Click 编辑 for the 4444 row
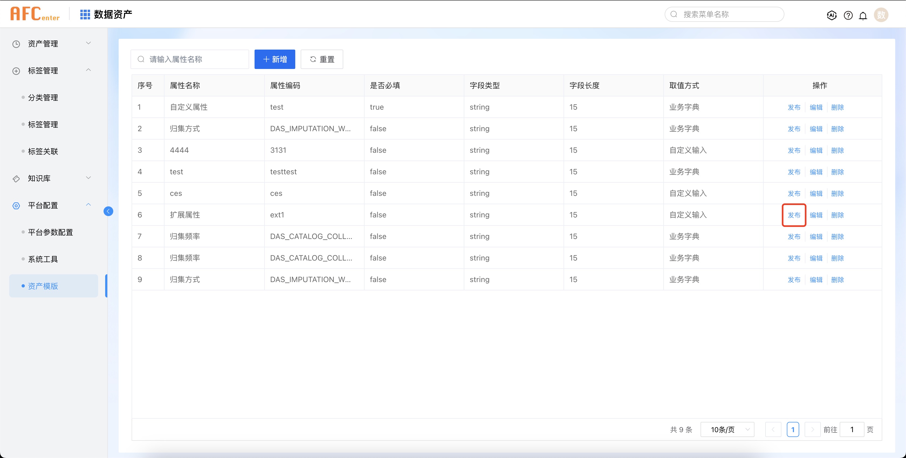 816,150
